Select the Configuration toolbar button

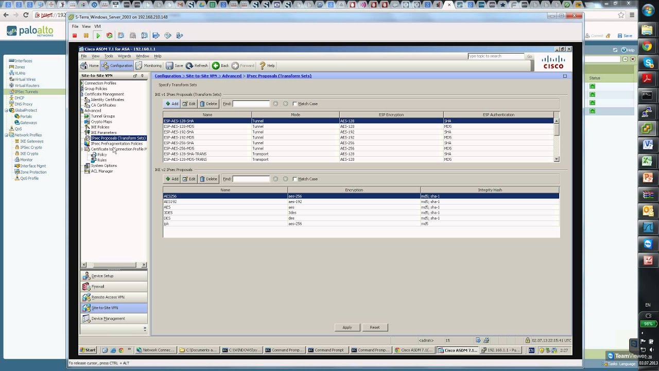tap(117, 65)
